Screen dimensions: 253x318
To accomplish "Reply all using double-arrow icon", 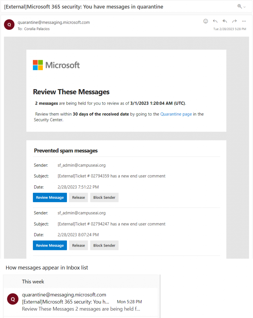I will [225, 21].
